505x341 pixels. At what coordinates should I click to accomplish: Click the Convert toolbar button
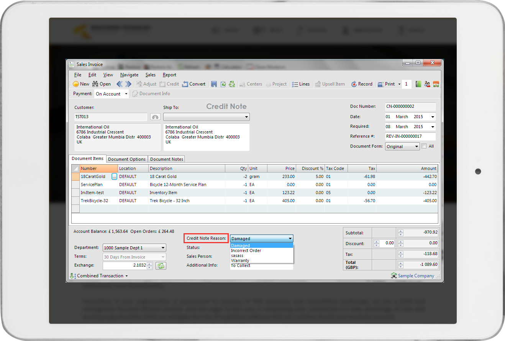194,84
